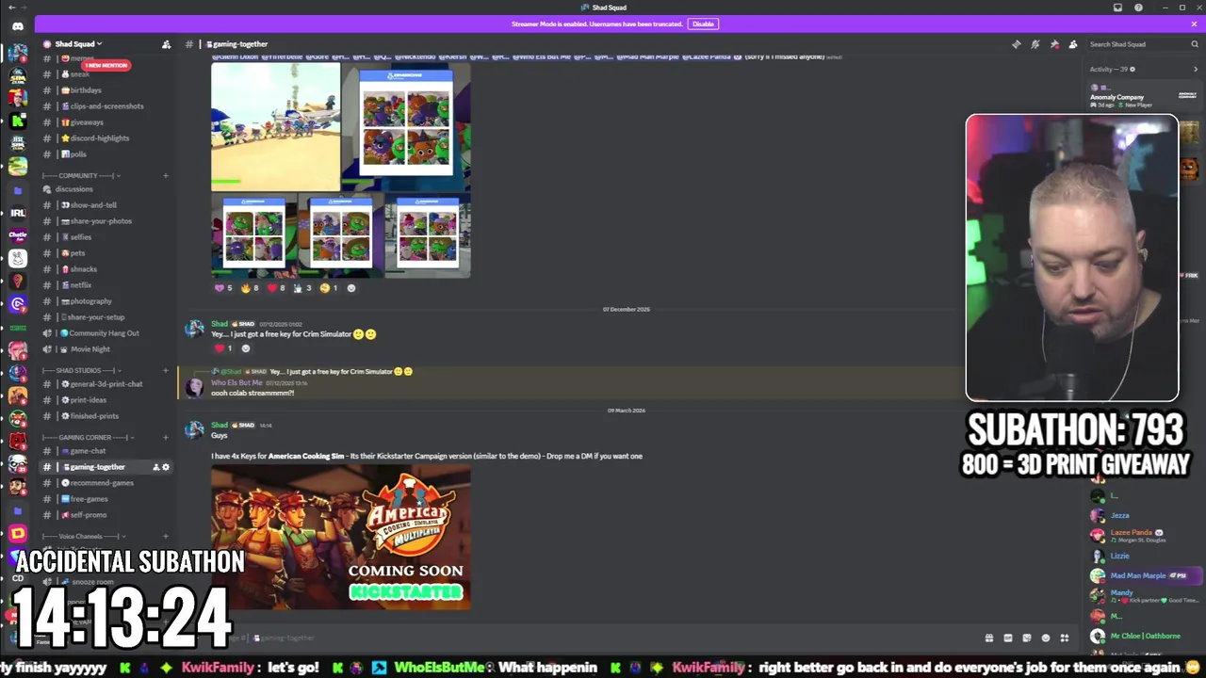Open the pets channel
1206x678 pixels.
point(106,253)
